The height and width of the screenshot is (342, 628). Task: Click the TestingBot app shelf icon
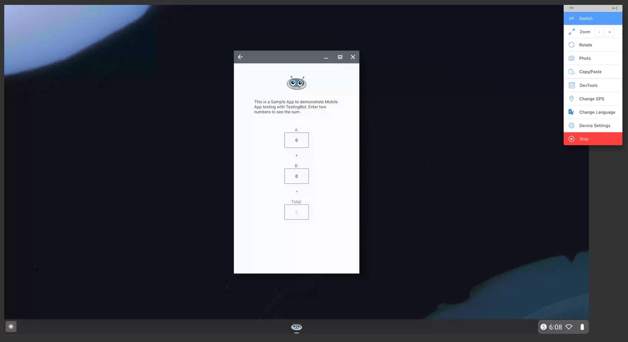click(296, 327)
